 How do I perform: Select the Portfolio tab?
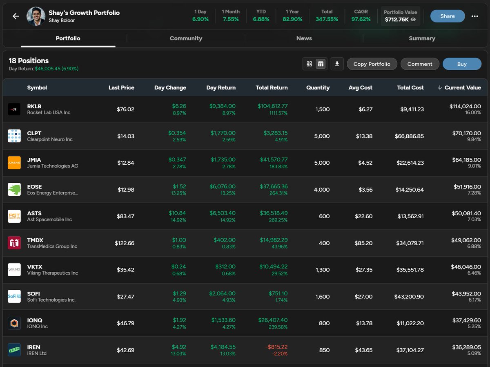tap(68, 38)
